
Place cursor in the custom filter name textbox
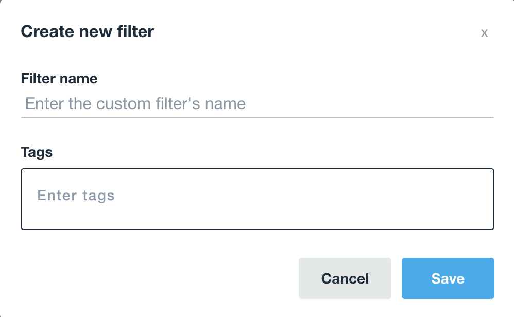[257, 104]
